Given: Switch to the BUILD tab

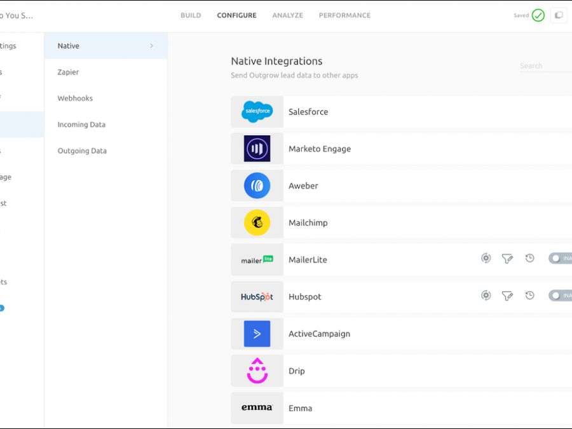Looking at the screenshot, I should click(191, 15).
